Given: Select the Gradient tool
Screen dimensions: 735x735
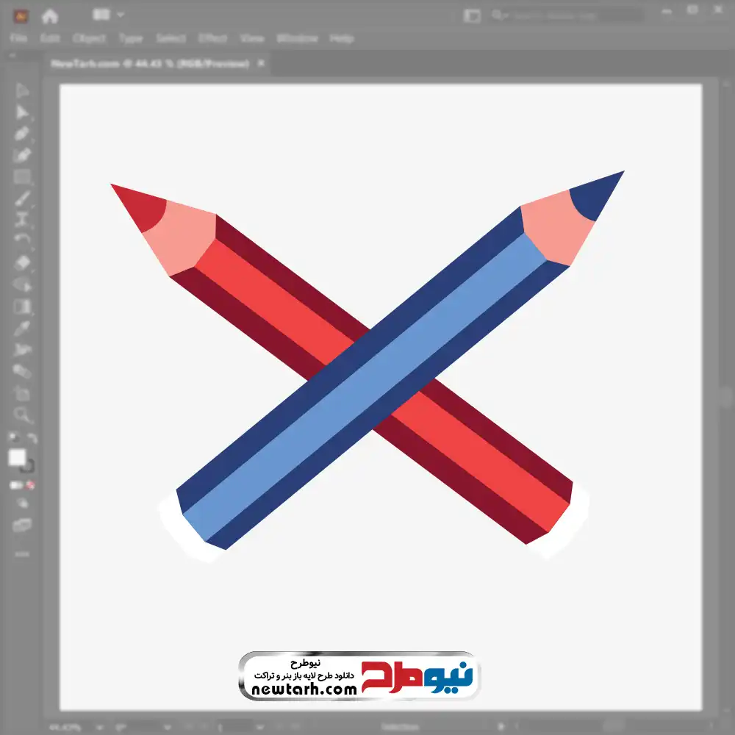Looking at the screenshot, I should [22, 306].
